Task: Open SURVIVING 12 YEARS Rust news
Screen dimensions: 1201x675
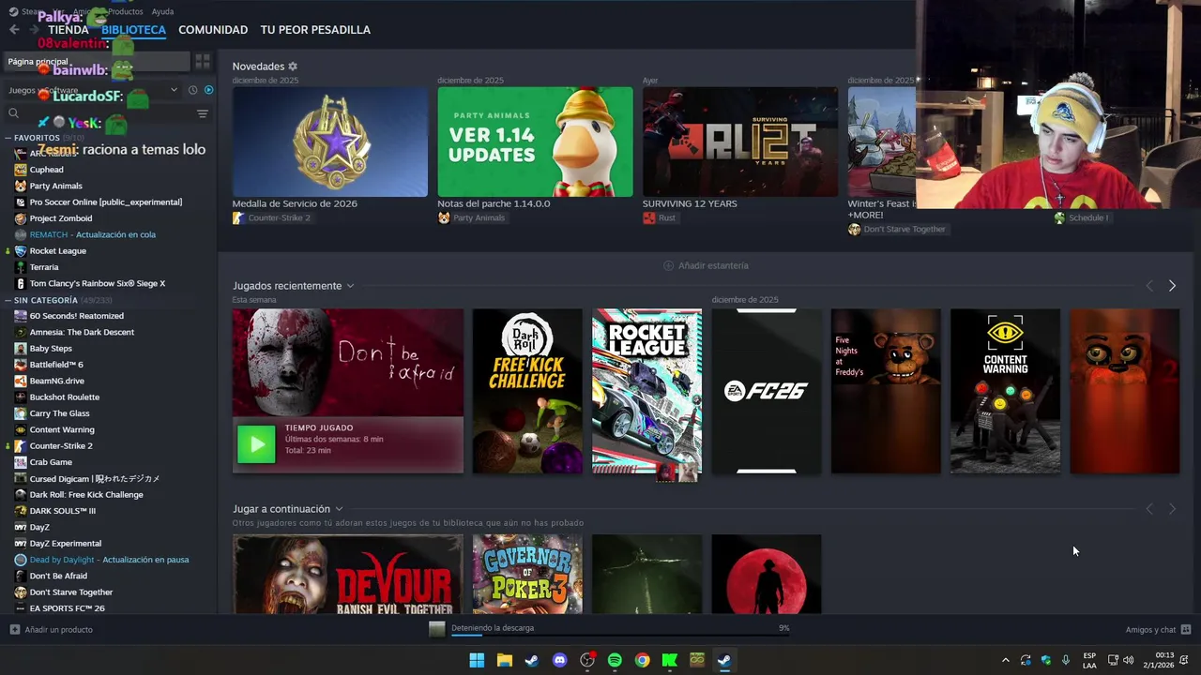Action: point(740,142)
